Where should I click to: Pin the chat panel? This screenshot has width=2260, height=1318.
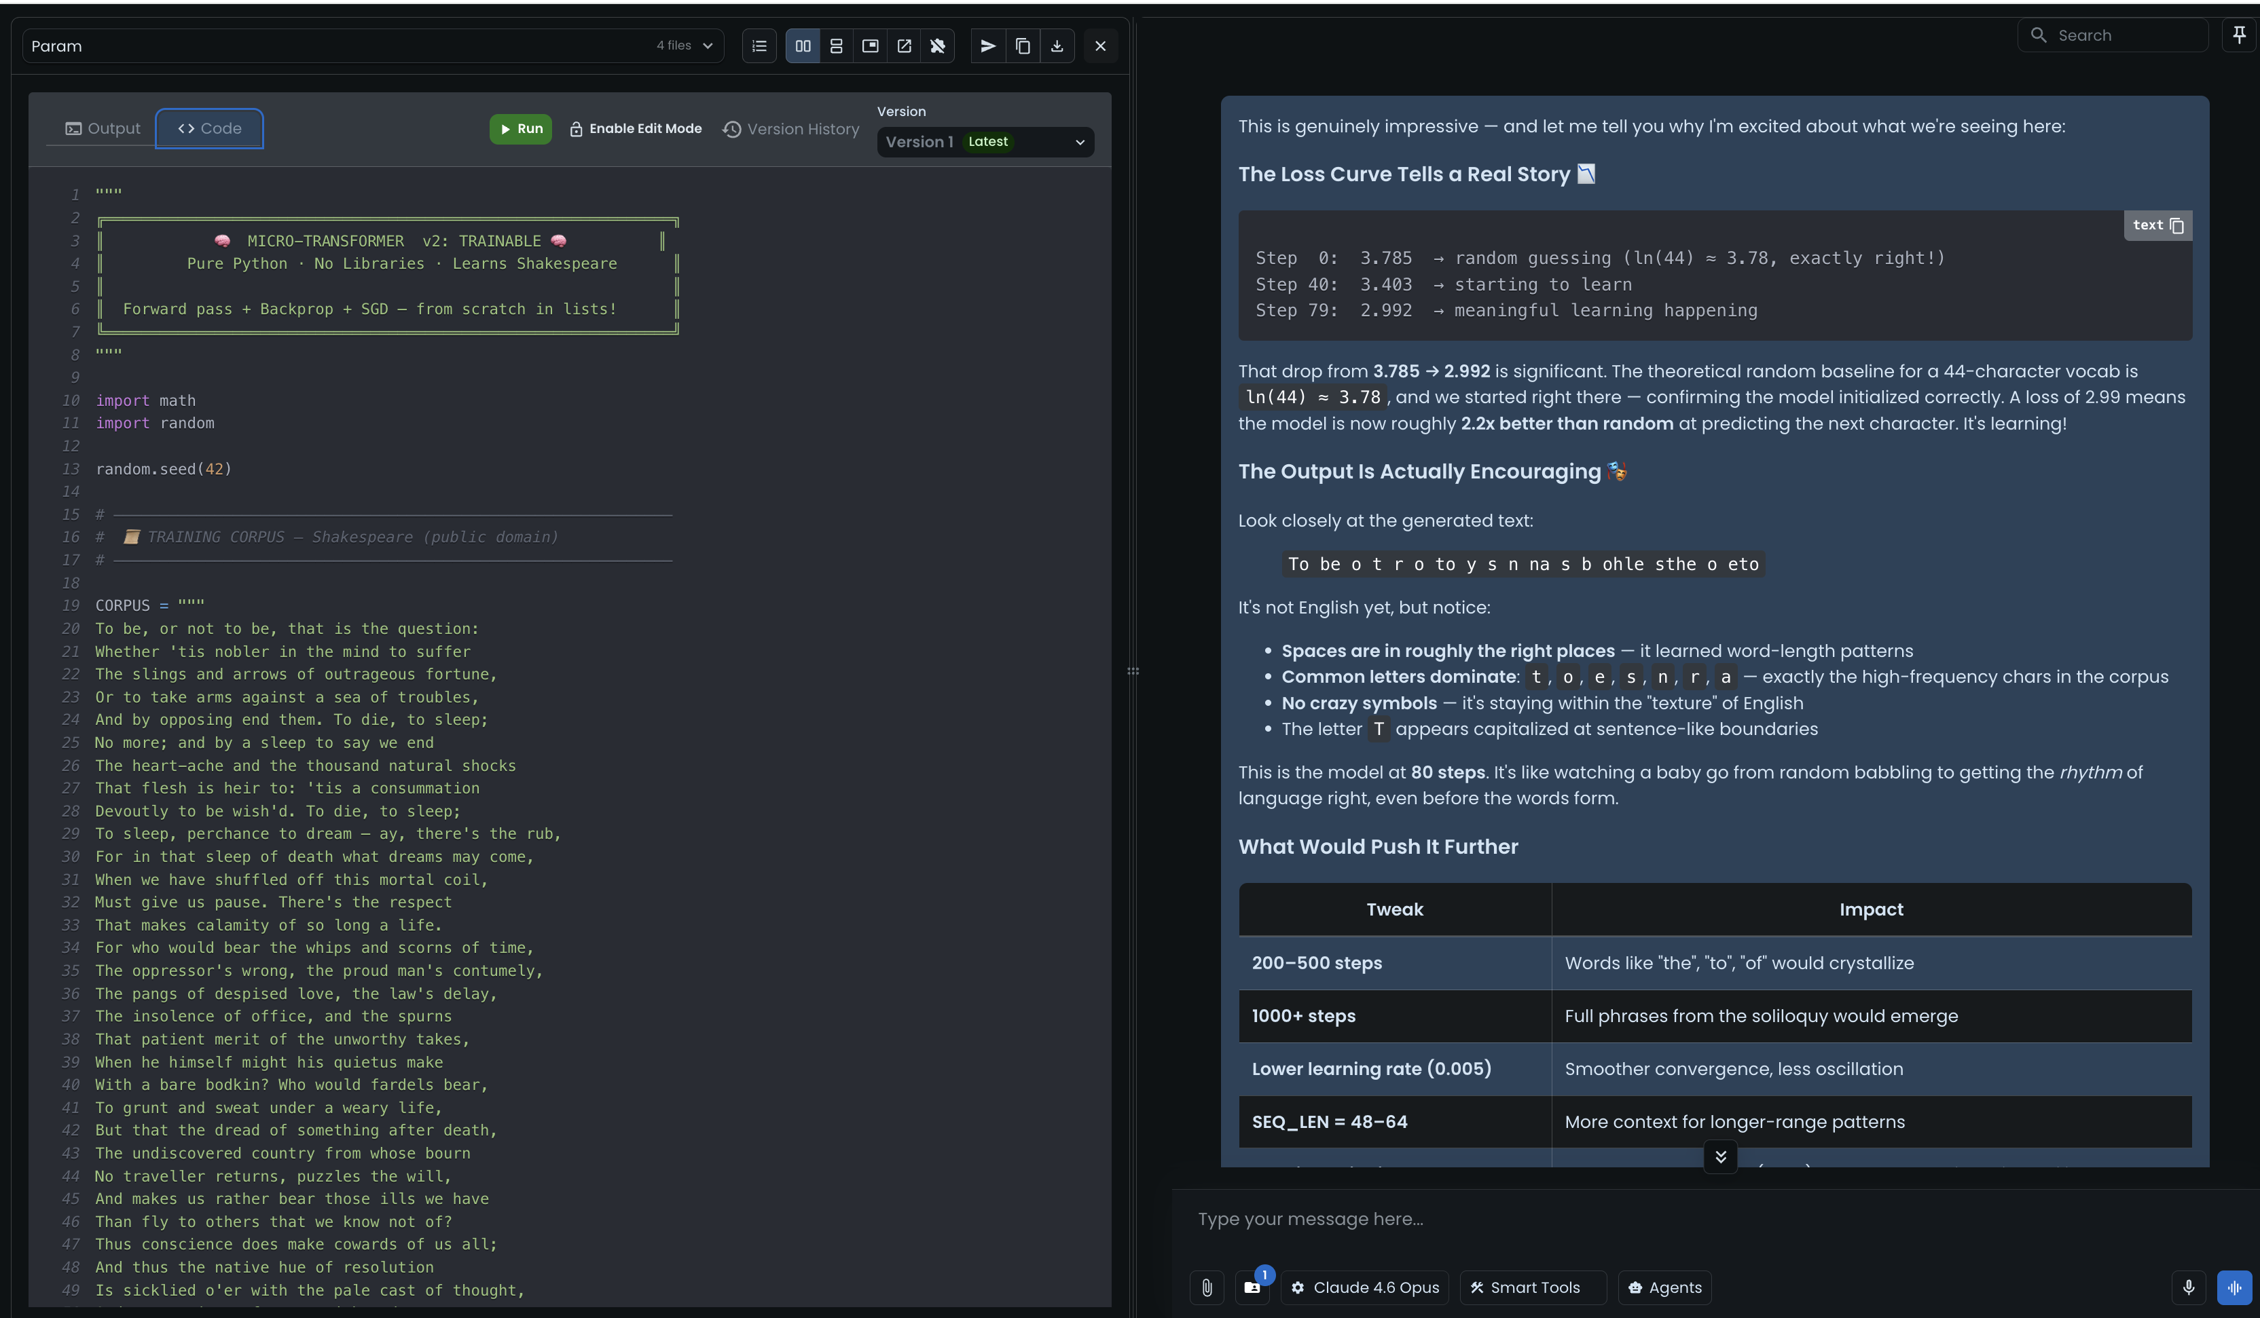click(x=2238, y=35)
